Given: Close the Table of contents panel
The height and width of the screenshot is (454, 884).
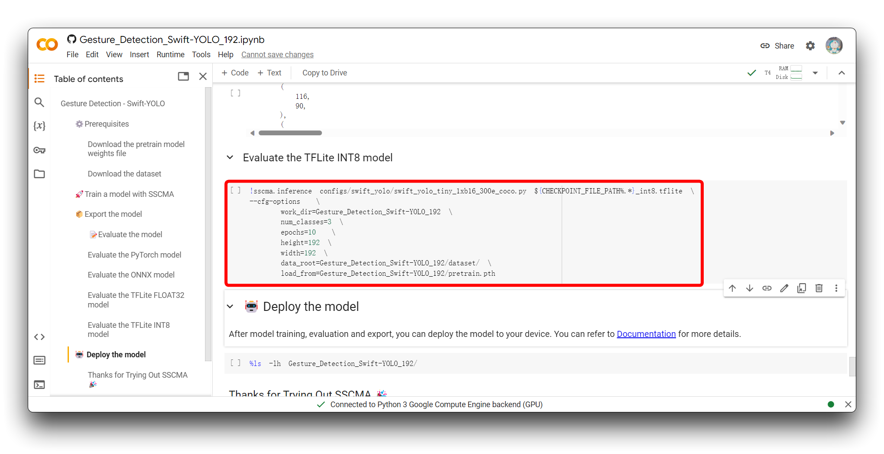Looking at the screenshot, I should pos(203,77).
